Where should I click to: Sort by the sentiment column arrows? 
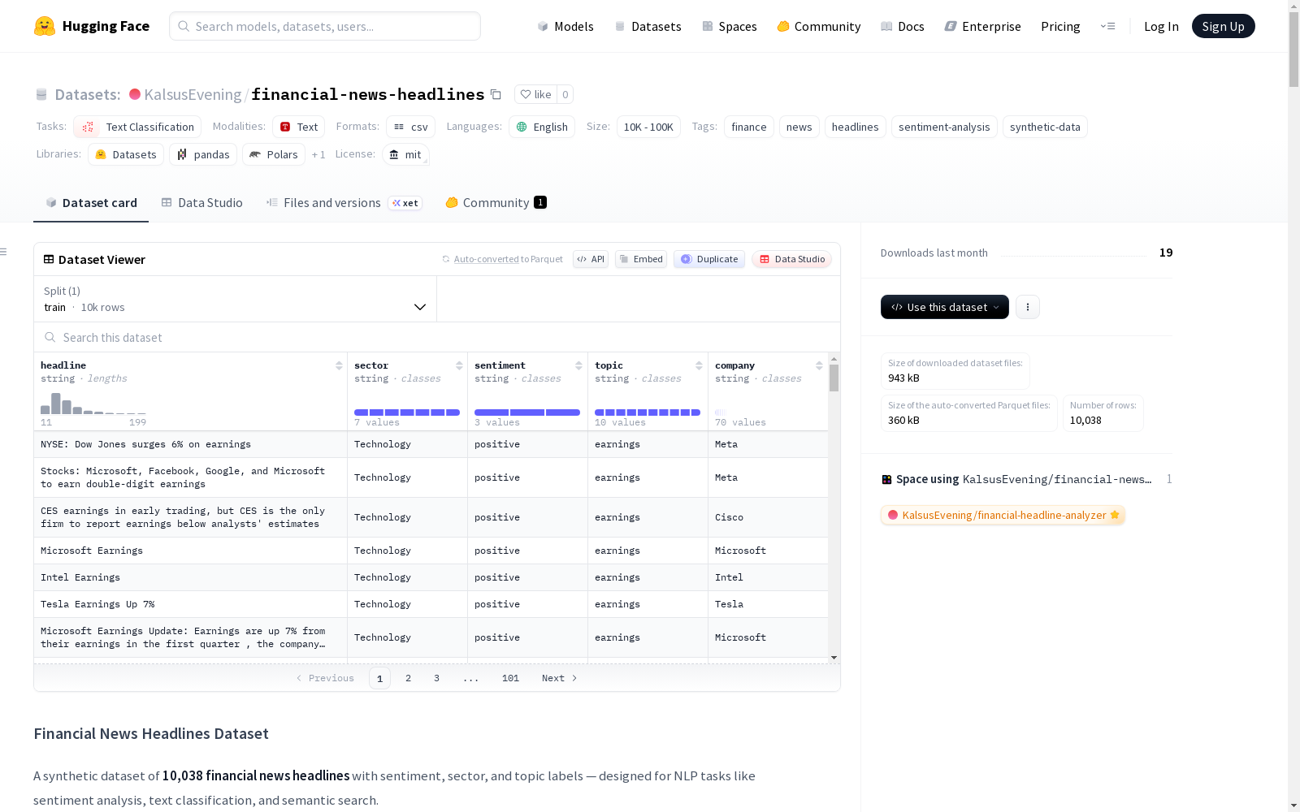click(578, 365)
